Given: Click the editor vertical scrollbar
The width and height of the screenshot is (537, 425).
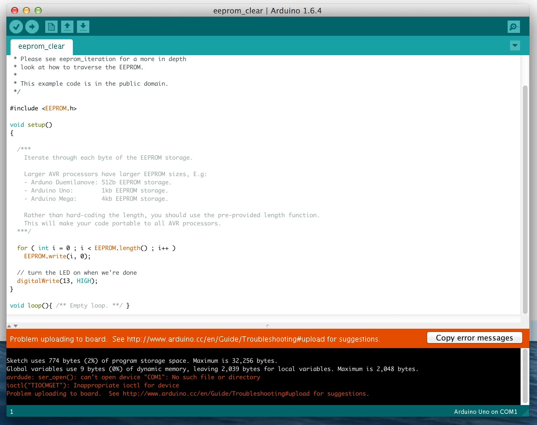Looking at the screenshot, I should (525, 200).
